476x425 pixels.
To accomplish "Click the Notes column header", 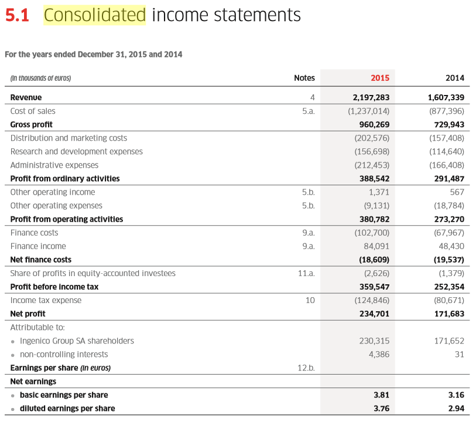I will point(304,77).
